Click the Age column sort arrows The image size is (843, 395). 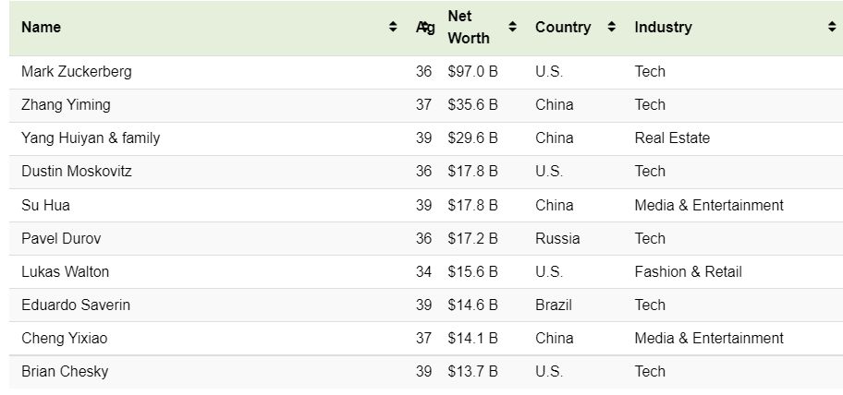pos(424,27)
